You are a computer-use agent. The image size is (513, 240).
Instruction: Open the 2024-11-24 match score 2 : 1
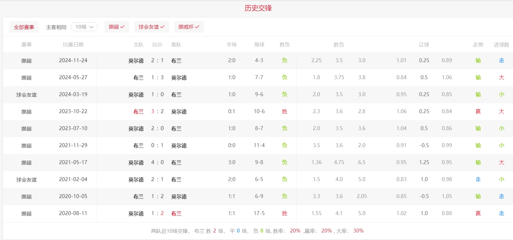[x=157, y=60]
